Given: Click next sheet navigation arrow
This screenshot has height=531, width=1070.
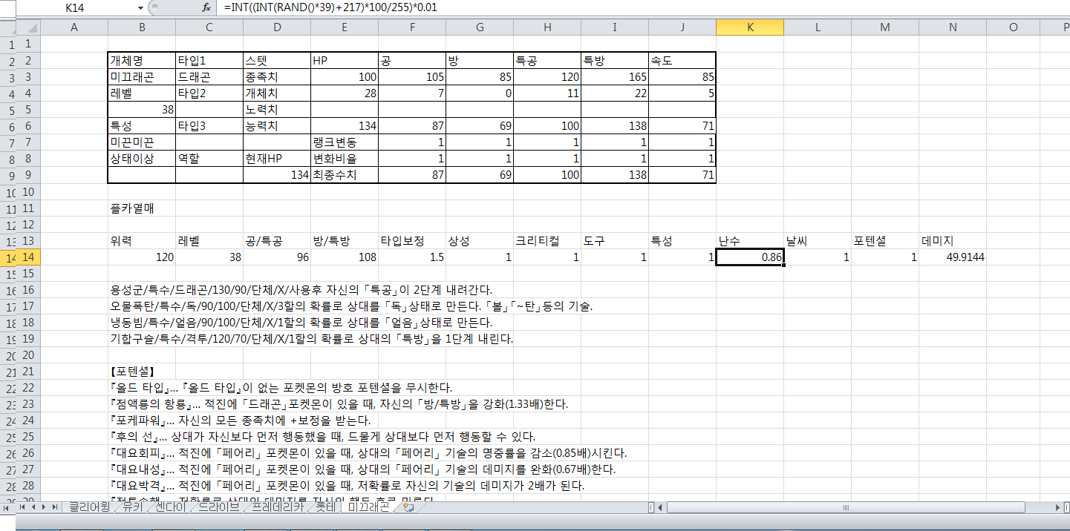Looking at the screenshot, I should pos(45,507).
